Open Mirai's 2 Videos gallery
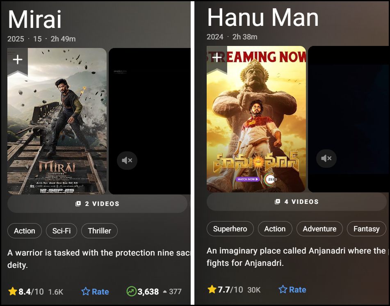 click(97, 204)
